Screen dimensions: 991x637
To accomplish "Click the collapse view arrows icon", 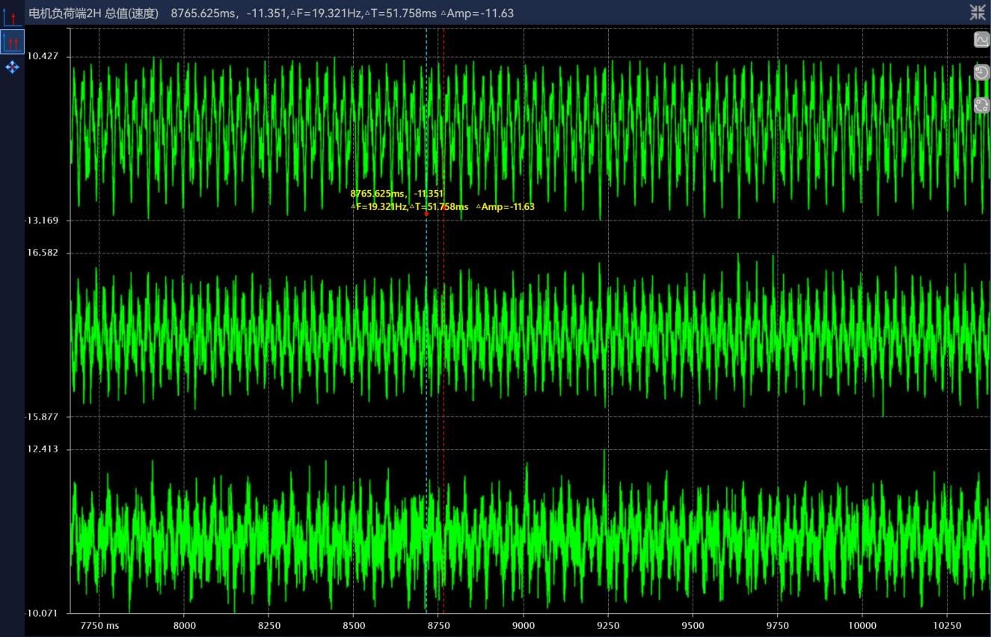I will [978, 12].
